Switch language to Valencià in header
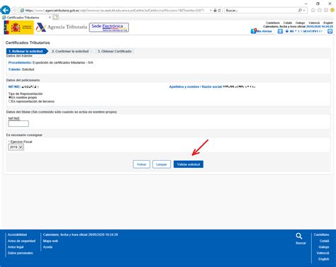Viewport: 336px width, 267px height. [314, 23]
